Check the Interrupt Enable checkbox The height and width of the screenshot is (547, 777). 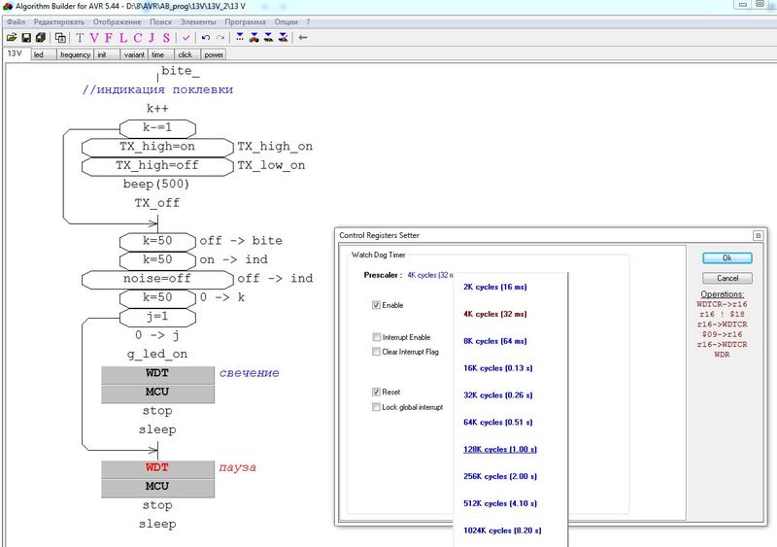coord(376,337)
